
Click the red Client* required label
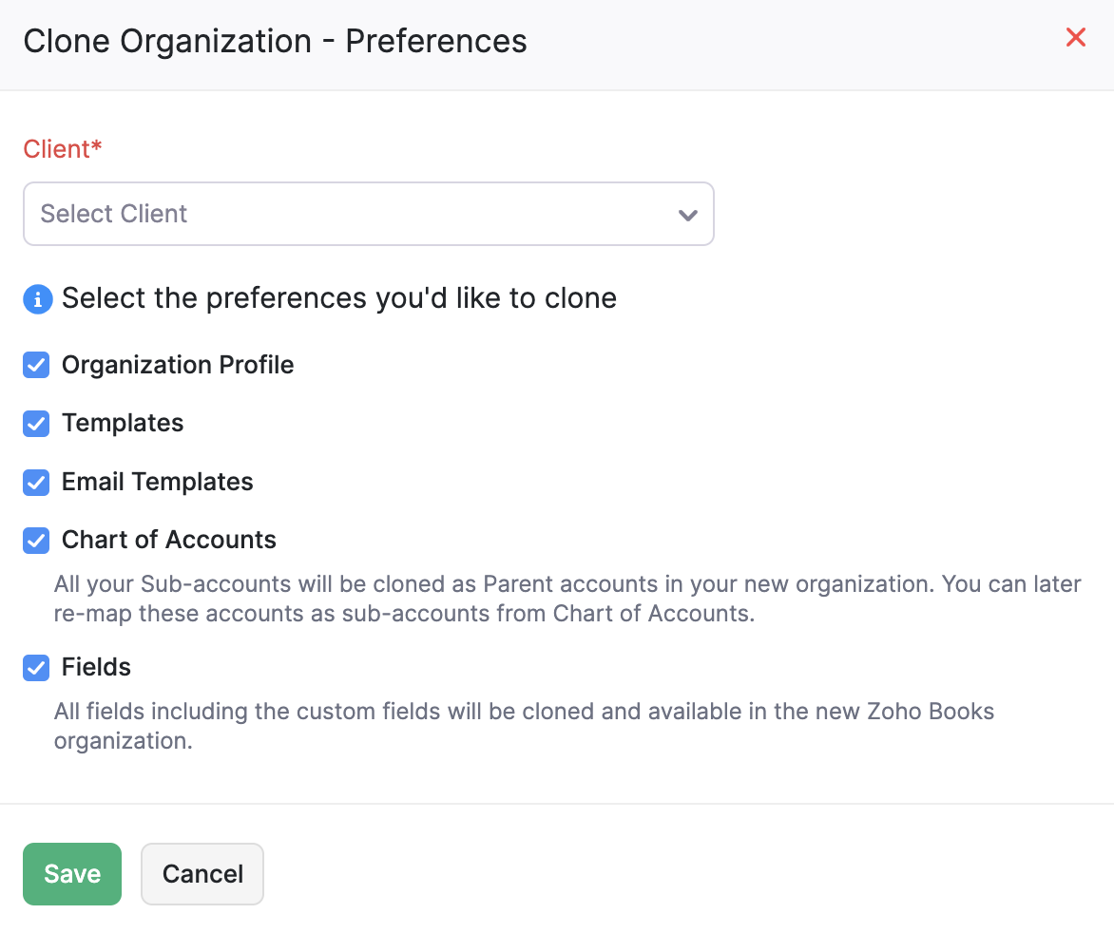coord(63,149)
